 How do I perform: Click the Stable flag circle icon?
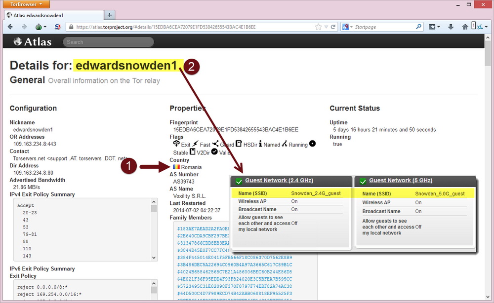click(x=312, y=144)
